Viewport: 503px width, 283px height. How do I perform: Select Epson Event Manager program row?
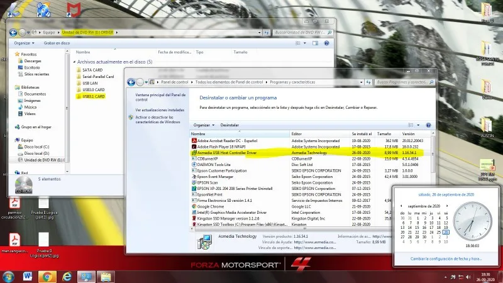[x=311, y=177]
